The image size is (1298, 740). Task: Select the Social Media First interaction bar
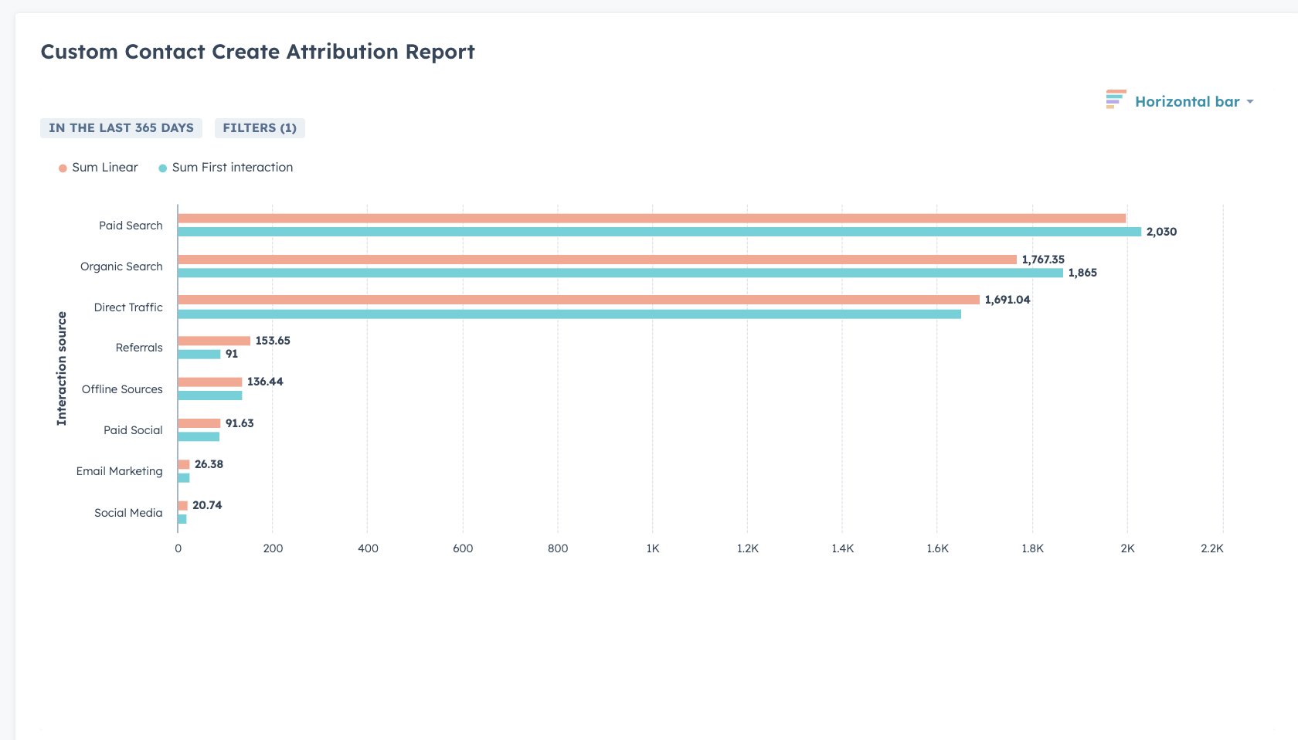click(x=182, y=519)
